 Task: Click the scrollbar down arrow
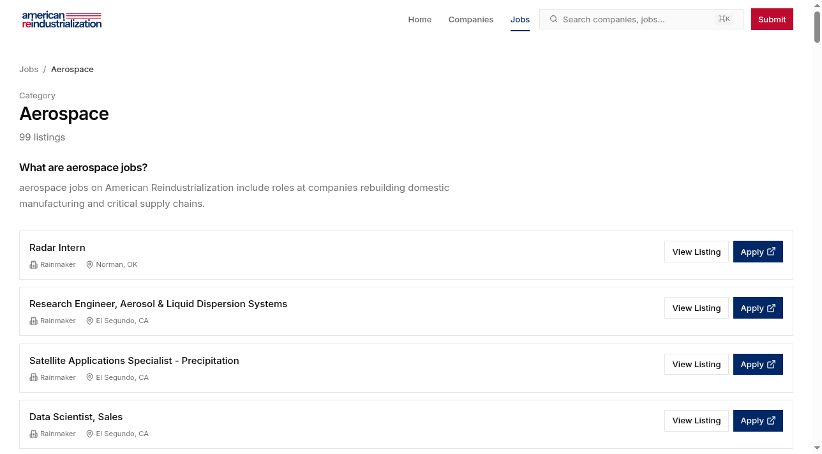coord(818,449)
